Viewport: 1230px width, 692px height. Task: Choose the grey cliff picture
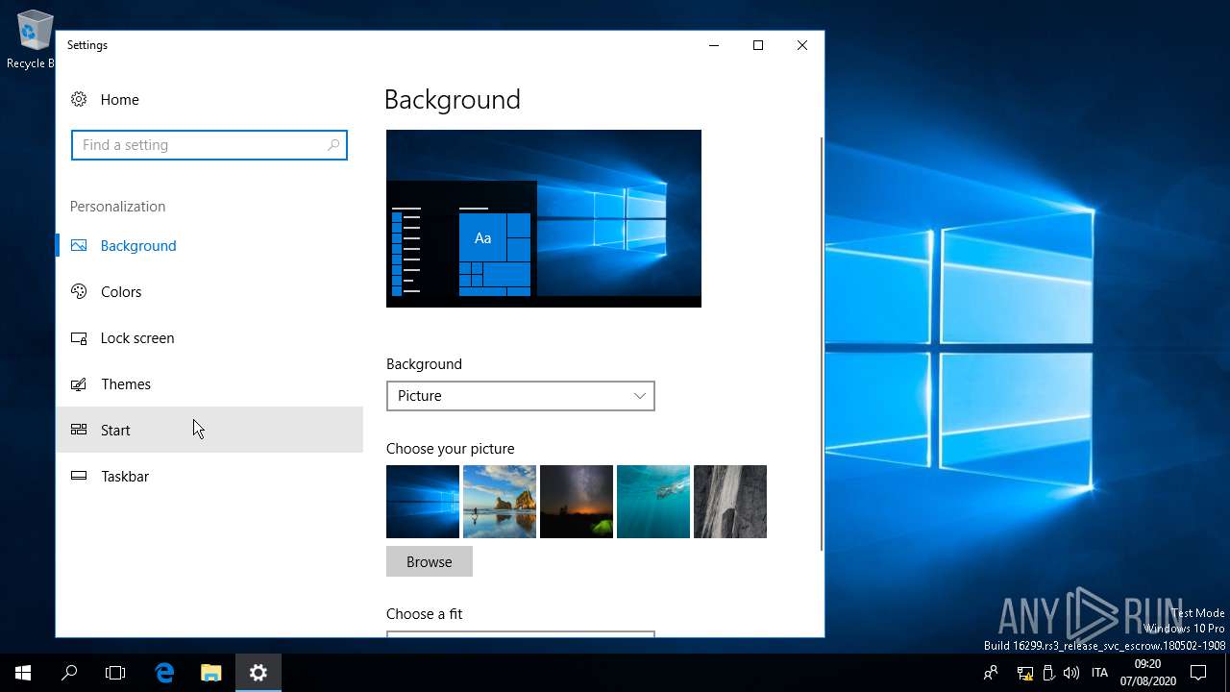tap(730, 502)
